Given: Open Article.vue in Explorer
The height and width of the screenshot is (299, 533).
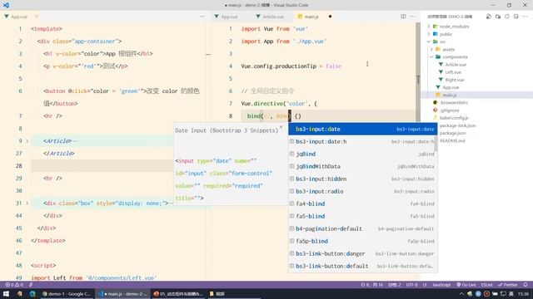Looking at the screenshot, I should click(456, 65).
